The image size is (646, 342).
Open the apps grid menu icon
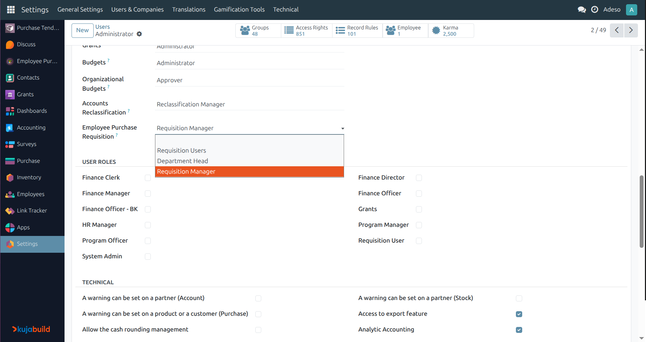11,9
